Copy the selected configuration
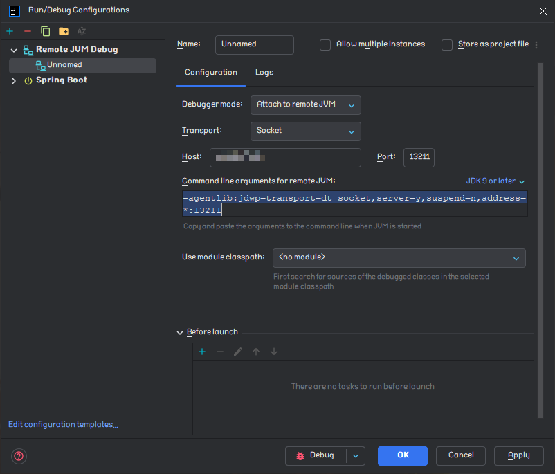This screenshot has width=555, height=474. pos(45,31)
